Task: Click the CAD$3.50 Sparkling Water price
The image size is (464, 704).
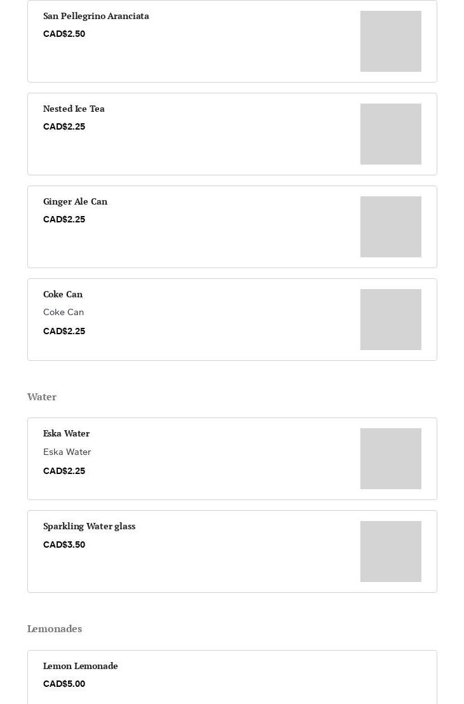Action: 64,545
